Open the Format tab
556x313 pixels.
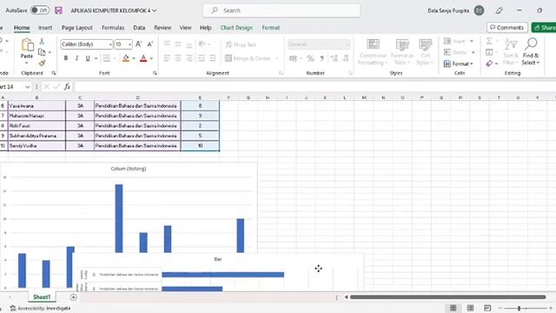[x=271, y=27]
